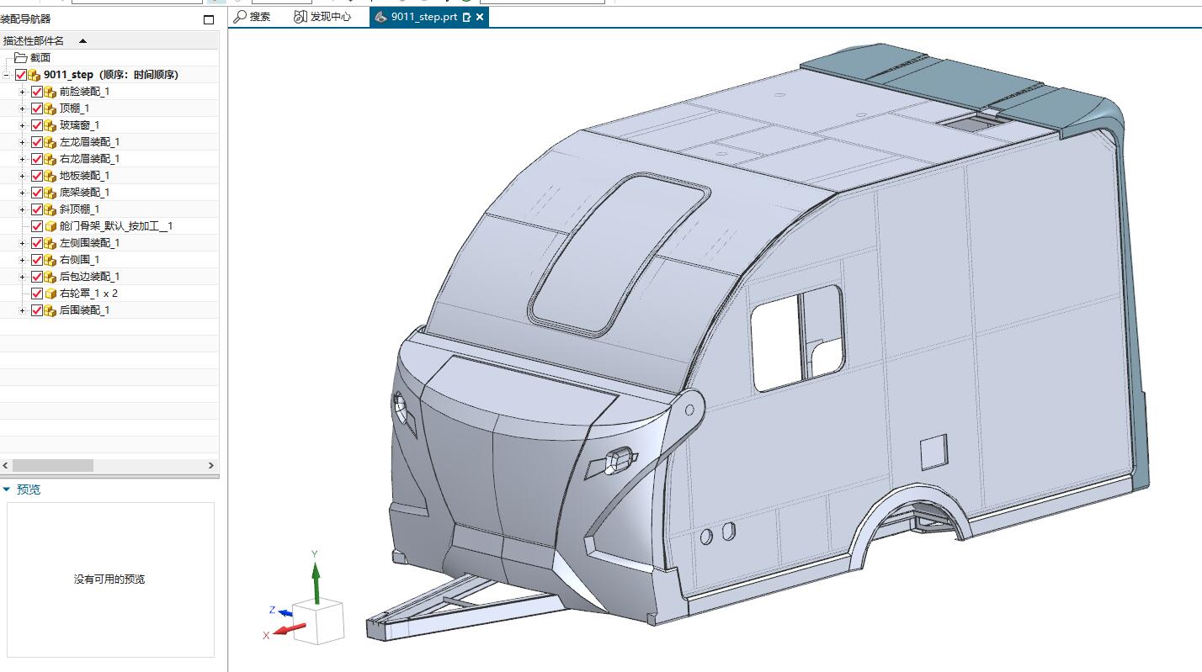Click the assembly icon beside 后围装配_1
The image size is (1202, 672).
[x=50, y=310]
